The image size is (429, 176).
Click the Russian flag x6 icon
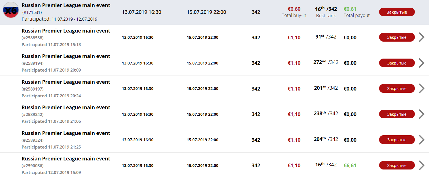[x=11, y=10]
